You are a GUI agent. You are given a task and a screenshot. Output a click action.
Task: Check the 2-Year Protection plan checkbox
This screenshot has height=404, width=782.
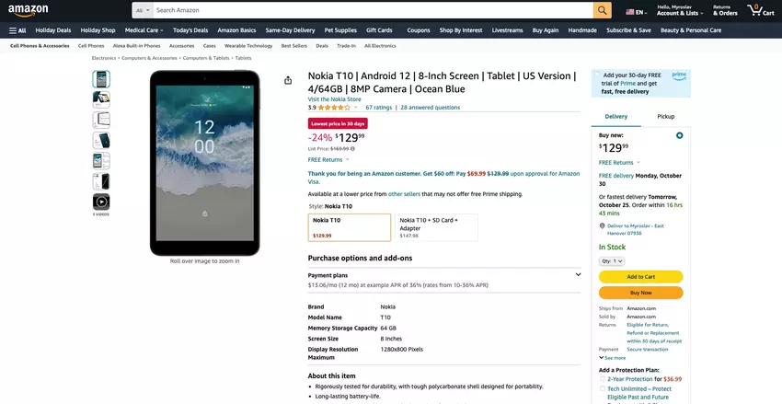603,379
